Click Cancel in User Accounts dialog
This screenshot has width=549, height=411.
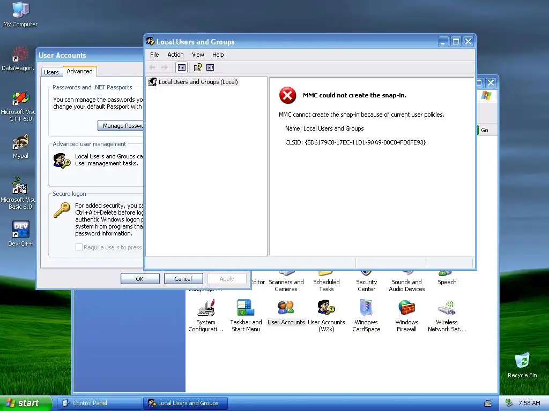(183, 278)
